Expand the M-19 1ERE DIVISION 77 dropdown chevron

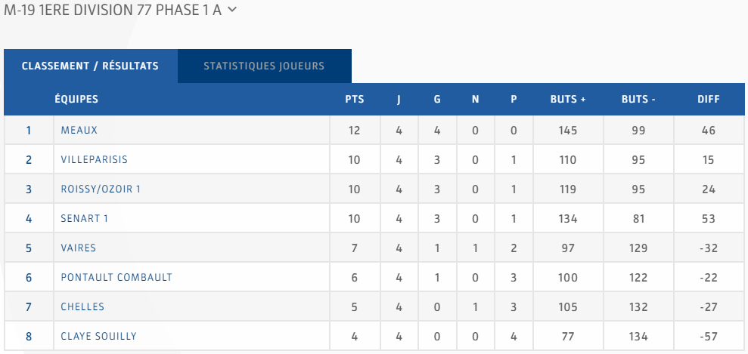[232, 10]
